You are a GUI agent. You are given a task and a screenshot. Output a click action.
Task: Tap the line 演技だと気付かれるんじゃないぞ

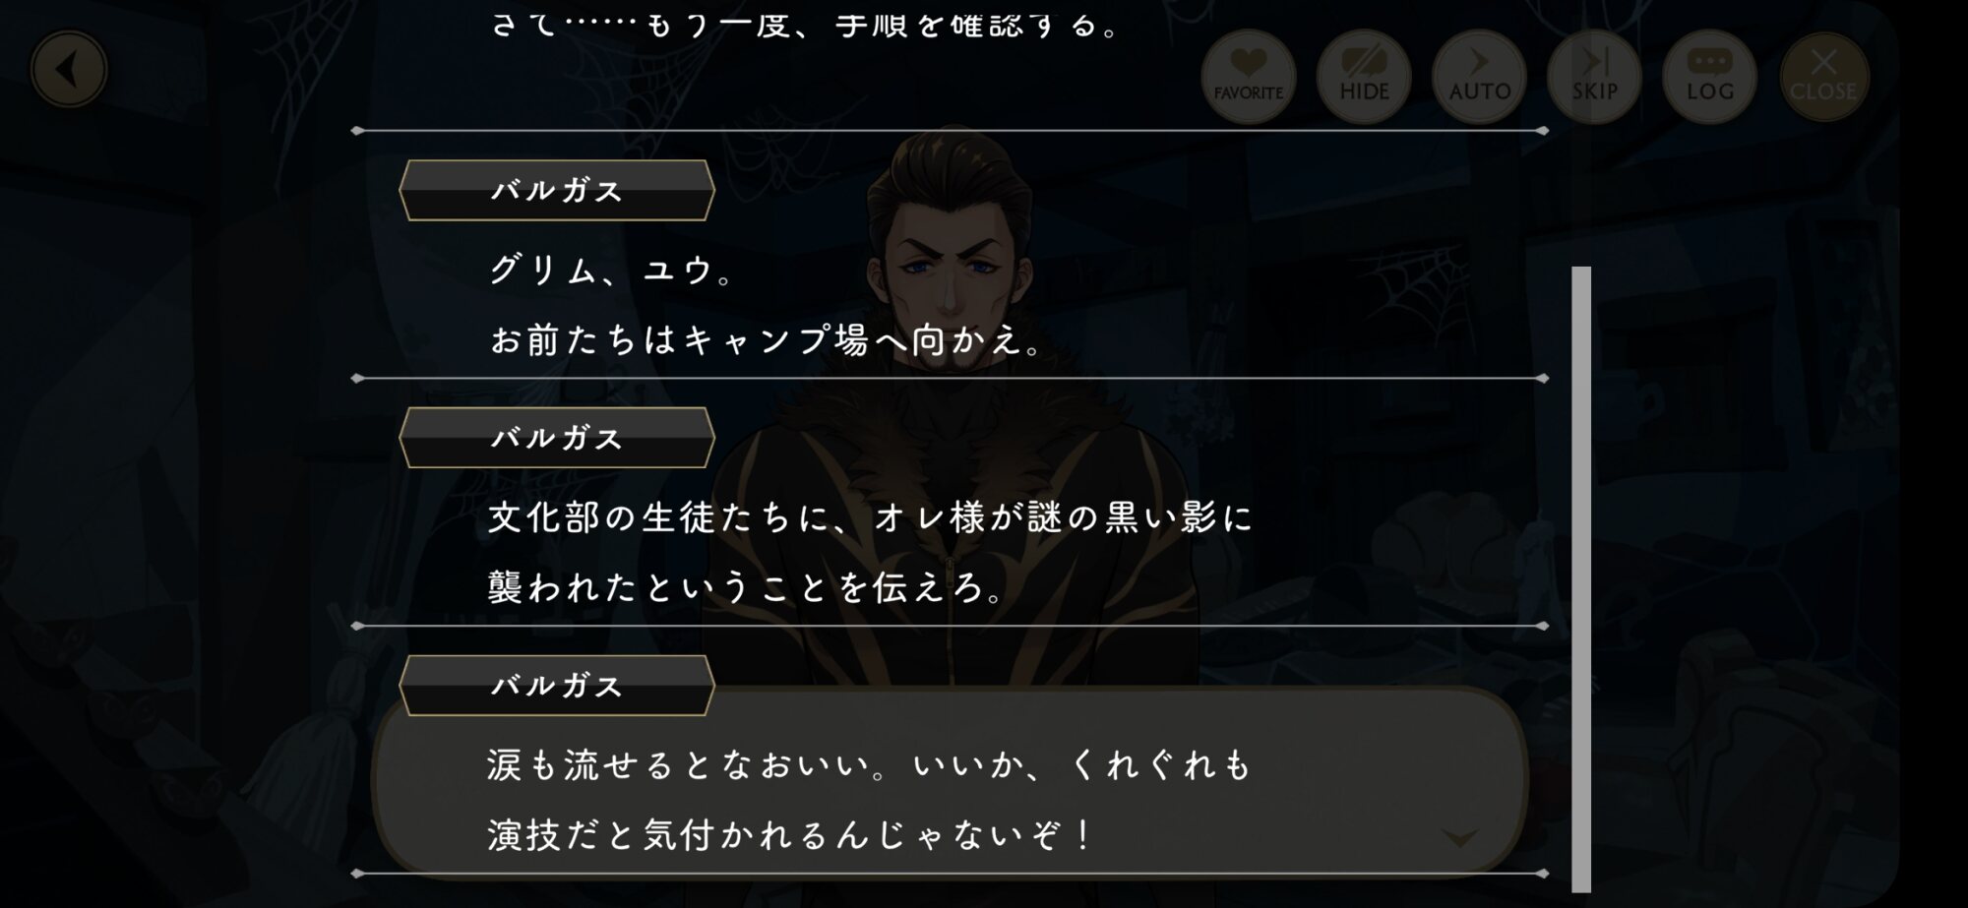[790, 835]
